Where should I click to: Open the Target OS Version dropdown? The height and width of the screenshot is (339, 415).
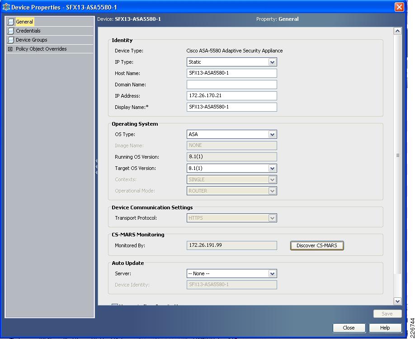[272, 168]
